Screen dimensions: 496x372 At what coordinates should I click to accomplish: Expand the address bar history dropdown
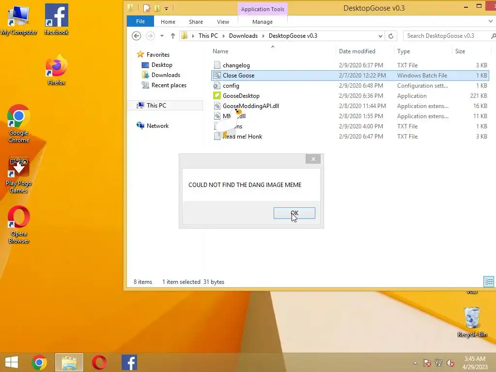[380, 36]
